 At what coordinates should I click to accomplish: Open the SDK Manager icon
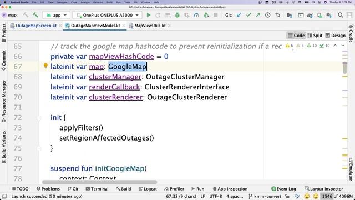329,15
